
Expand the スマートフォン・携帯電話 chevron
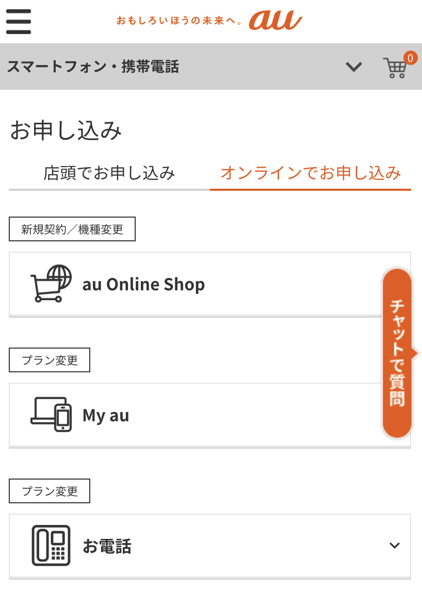[353, 67]
